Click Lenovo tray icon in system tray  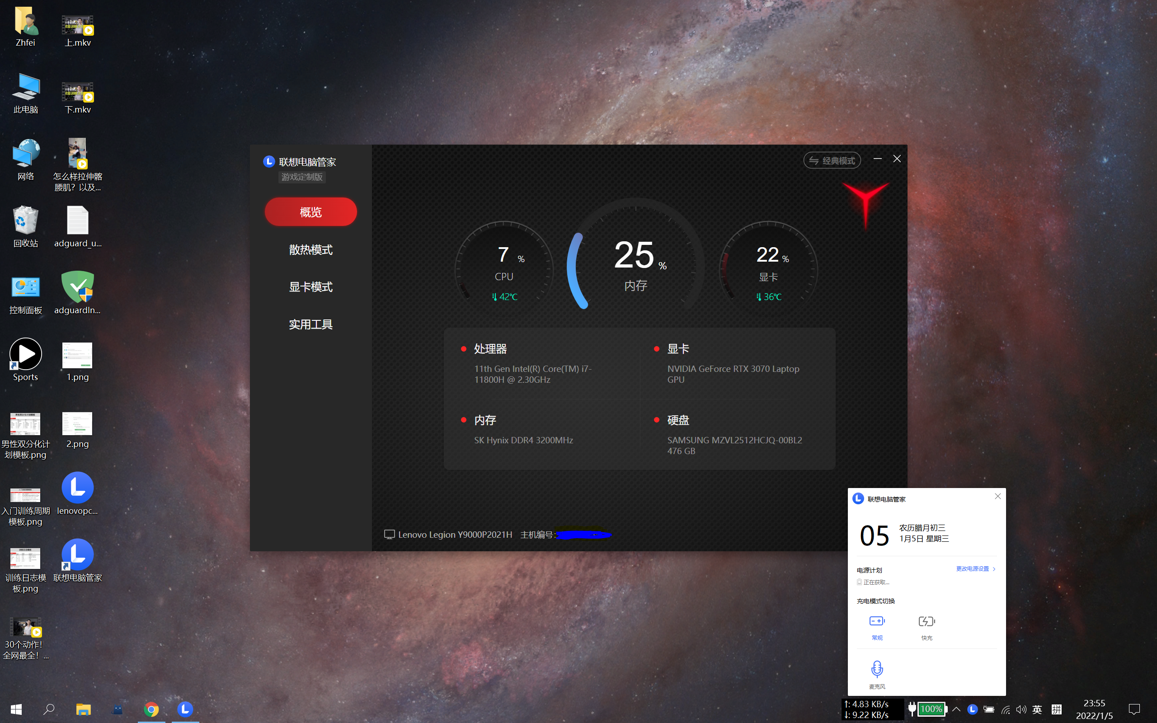pyautogui.click(x=973, y=709)
